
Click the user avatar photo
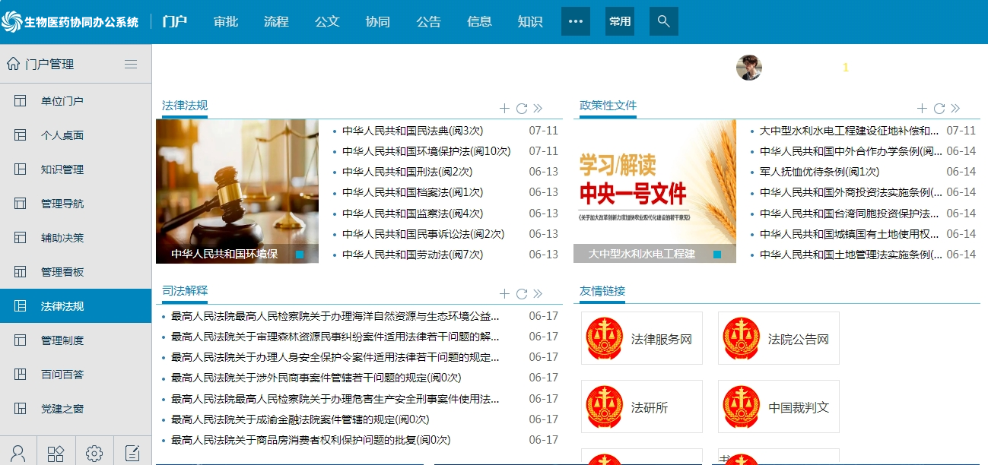point(749,67)
